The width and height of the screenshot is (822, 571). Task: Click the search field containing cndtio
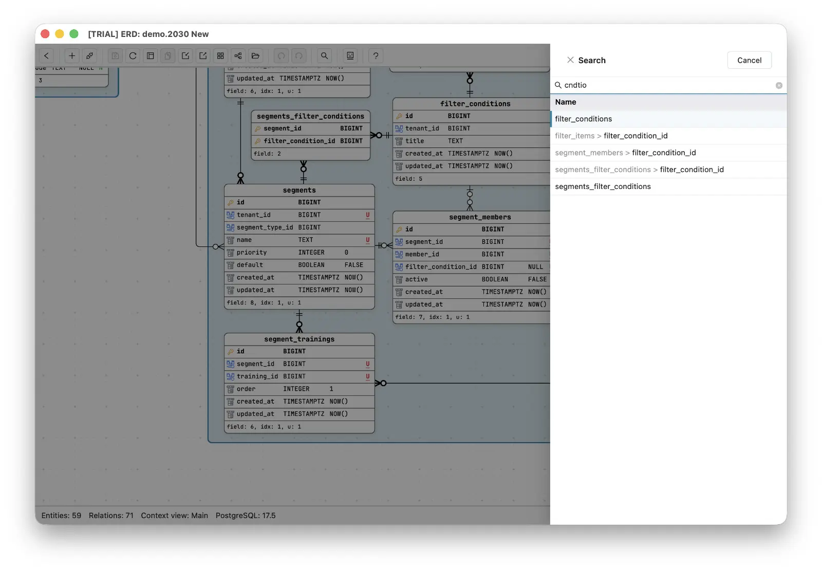(x=668, y=85)
